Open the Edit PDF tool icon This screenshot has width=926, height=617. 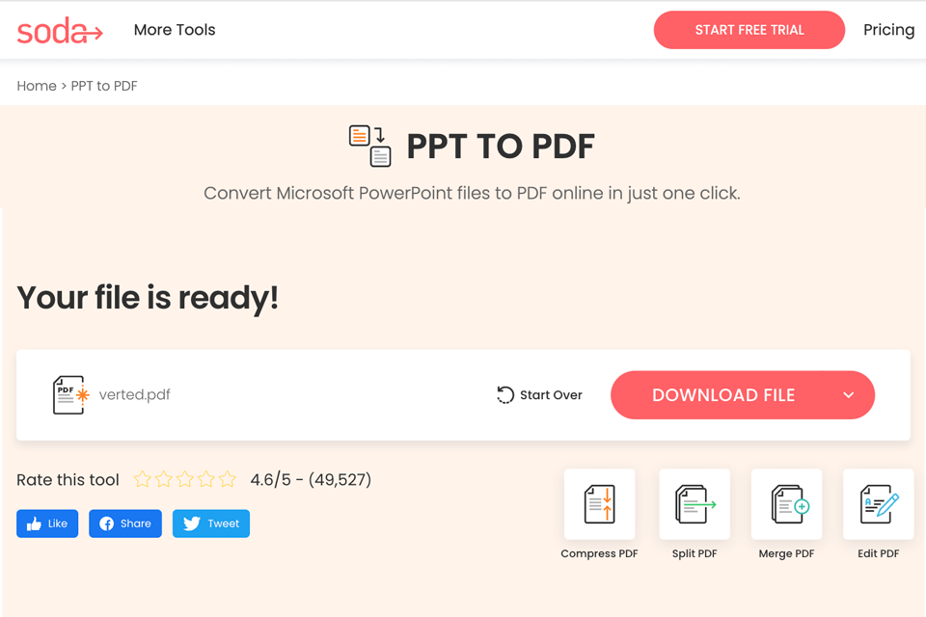click(x=879, y=504)
